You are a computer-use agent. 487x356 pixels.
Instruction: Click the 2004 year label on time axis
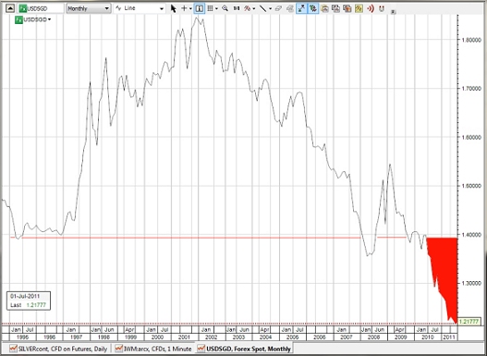pyautogui.click(x=265, y=338)
